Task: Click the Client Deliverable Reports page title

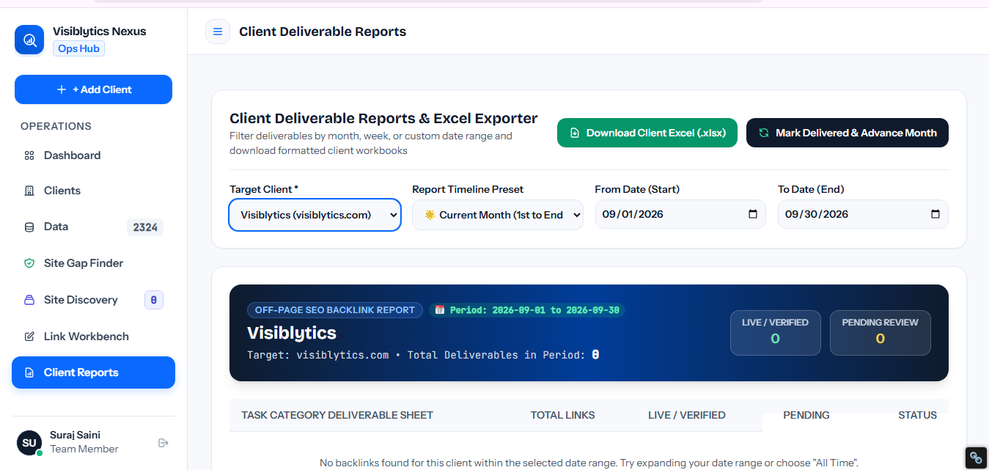Action: click(x=323, y=32)
